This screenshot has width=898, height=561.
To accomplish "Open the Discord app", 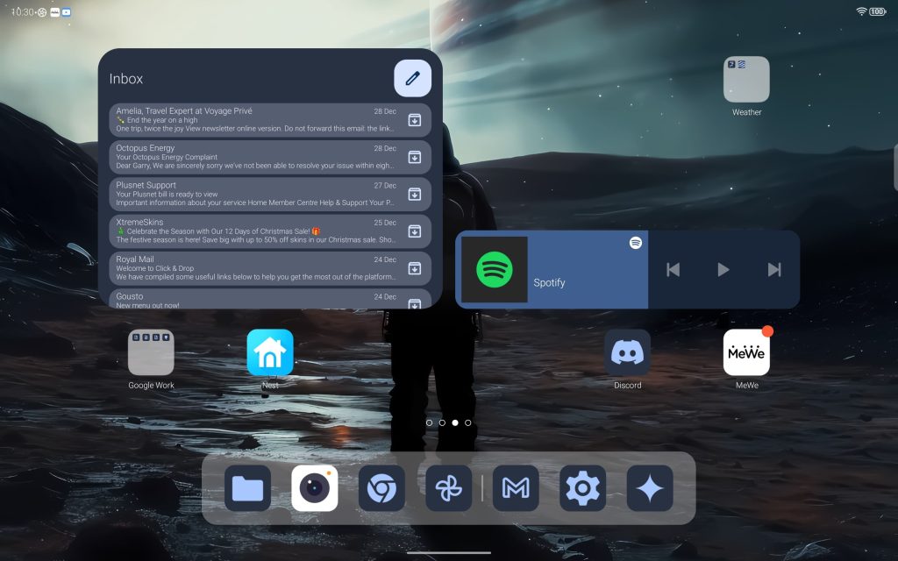I will pyautogui.click(x=627, y=352).
